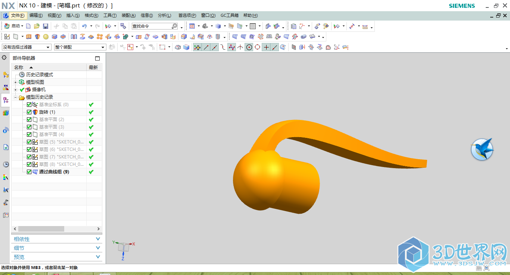Click the Through Curves surface icon
Image resolution: width=510 pixels, height=275 pixels.
[235, 37]
